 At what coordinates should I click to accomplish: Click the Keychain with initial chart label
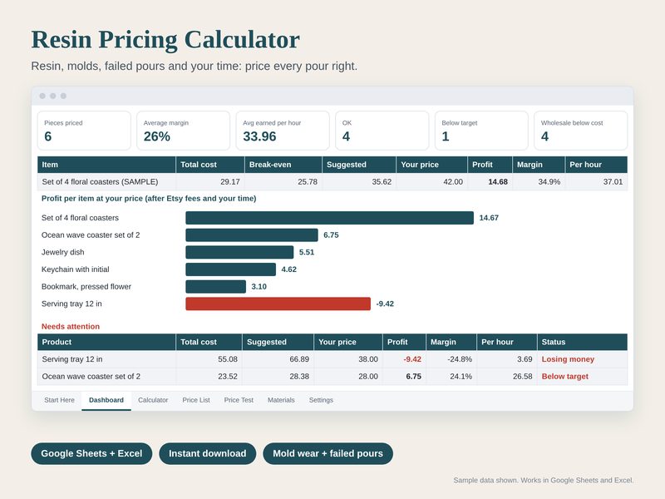[x=76, y=269]
